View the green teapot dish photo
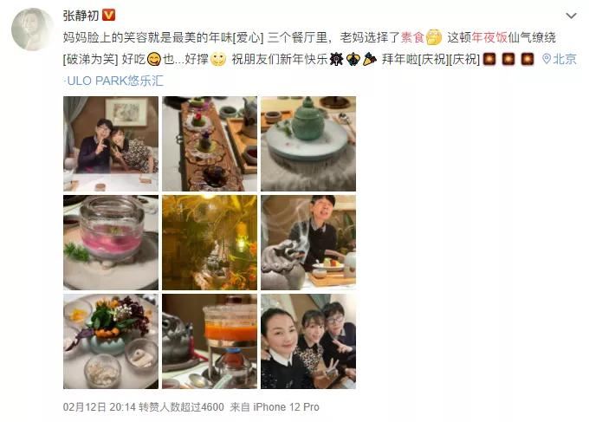 click(308, 144)
